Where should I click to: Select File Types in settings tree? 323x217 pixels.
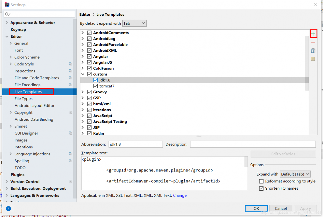click(23, 99)
